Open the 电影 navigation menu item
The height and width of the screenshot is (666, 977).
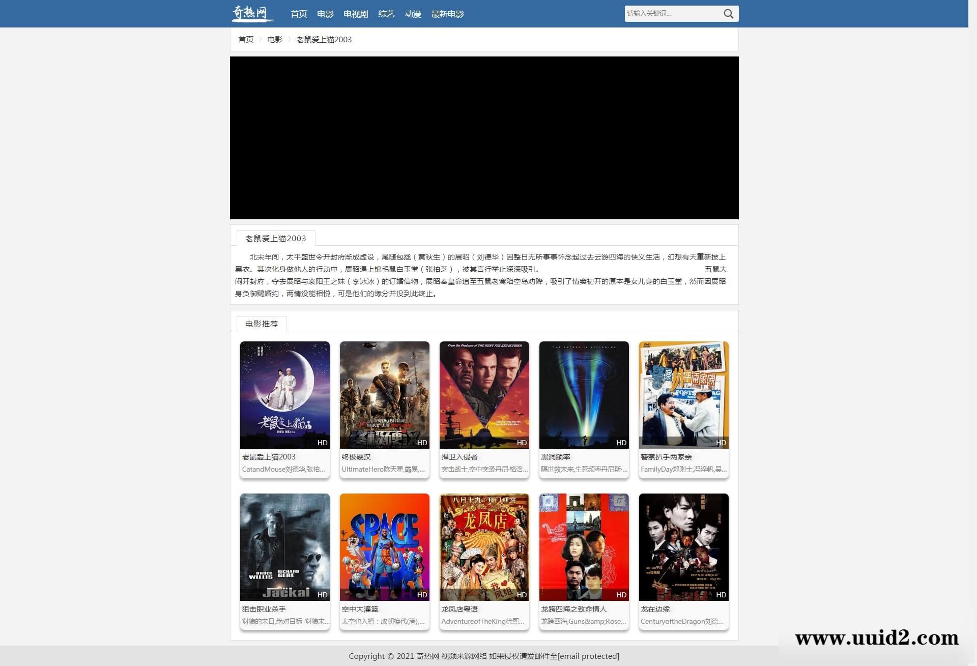(x=325, y=14)
